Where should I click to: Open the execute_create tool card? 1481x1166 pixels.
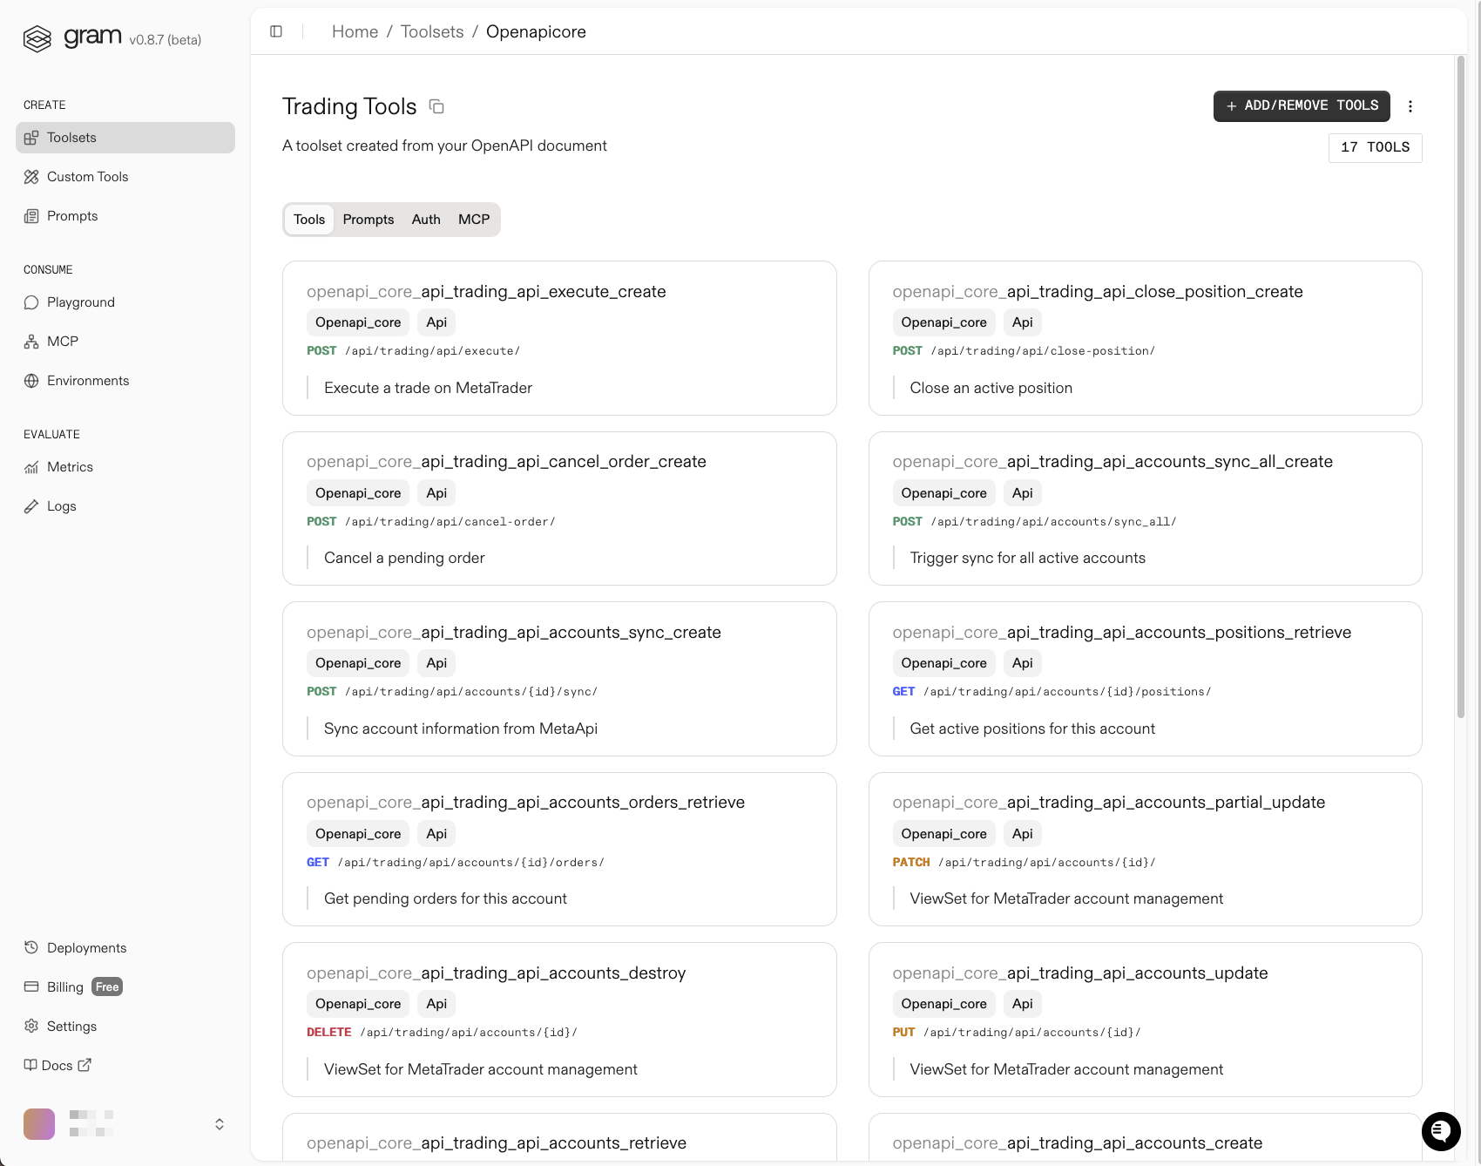pos(559,338)
